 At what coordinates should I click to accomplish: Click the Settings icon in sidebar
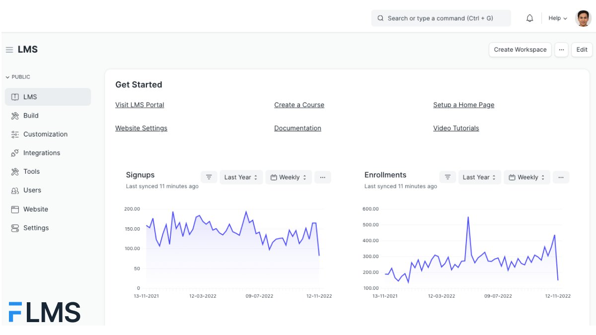[15, 228]
